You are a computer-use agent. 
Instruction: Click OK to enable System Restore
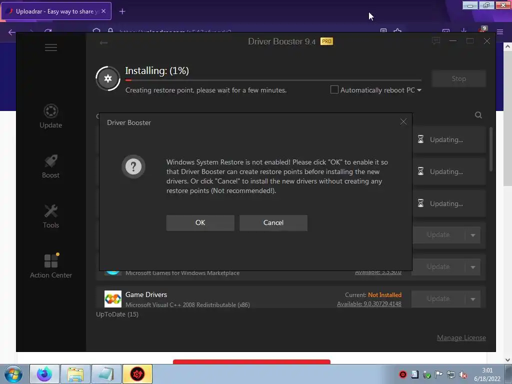coord(200,222)
